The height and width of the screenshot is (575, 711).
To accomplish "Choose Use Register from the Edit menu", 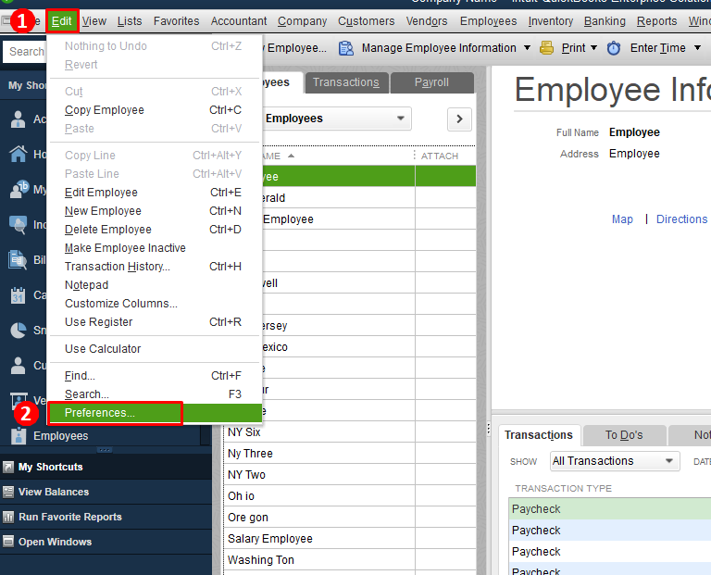I will [x=155, y=322].
